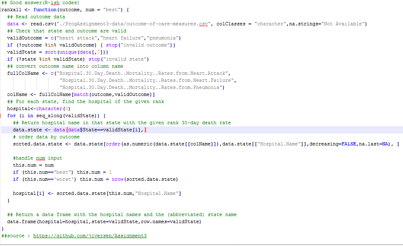Click the '## Good answer(R-ish codes)' heading
403x246 pixels.
point(40,2)
